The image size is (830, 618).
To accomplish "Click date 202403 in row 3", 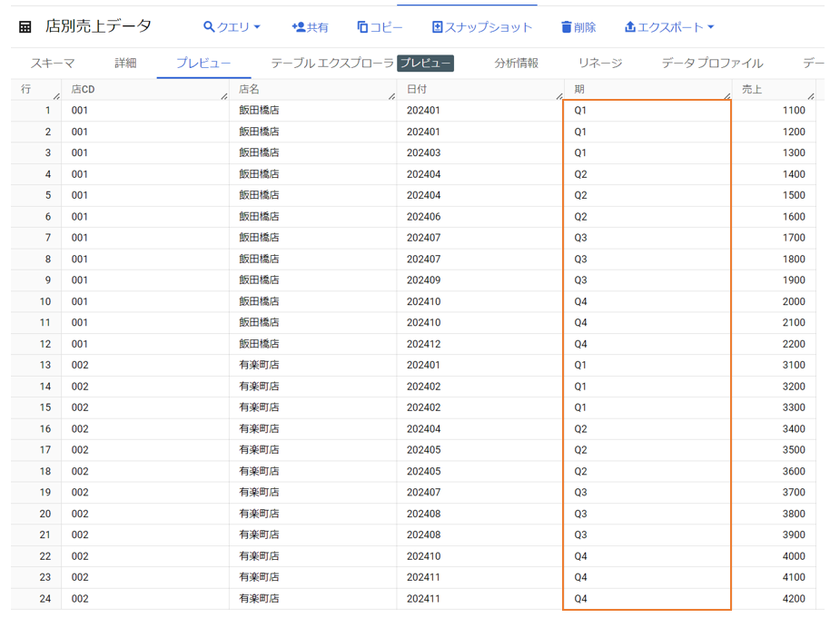I will pyautogui.click(x=423, y=152).
